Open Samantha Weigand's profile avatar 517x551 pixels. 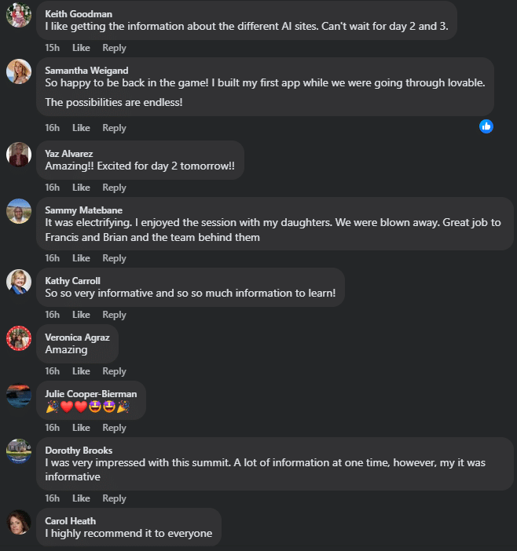[x=19, y=71]
